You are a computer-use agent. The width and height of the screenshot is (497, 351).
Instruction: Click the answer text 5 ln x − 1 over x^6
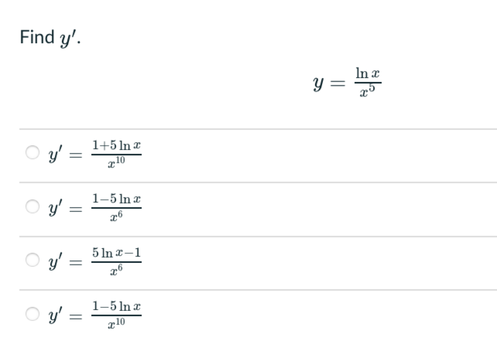tap(116, 261)
